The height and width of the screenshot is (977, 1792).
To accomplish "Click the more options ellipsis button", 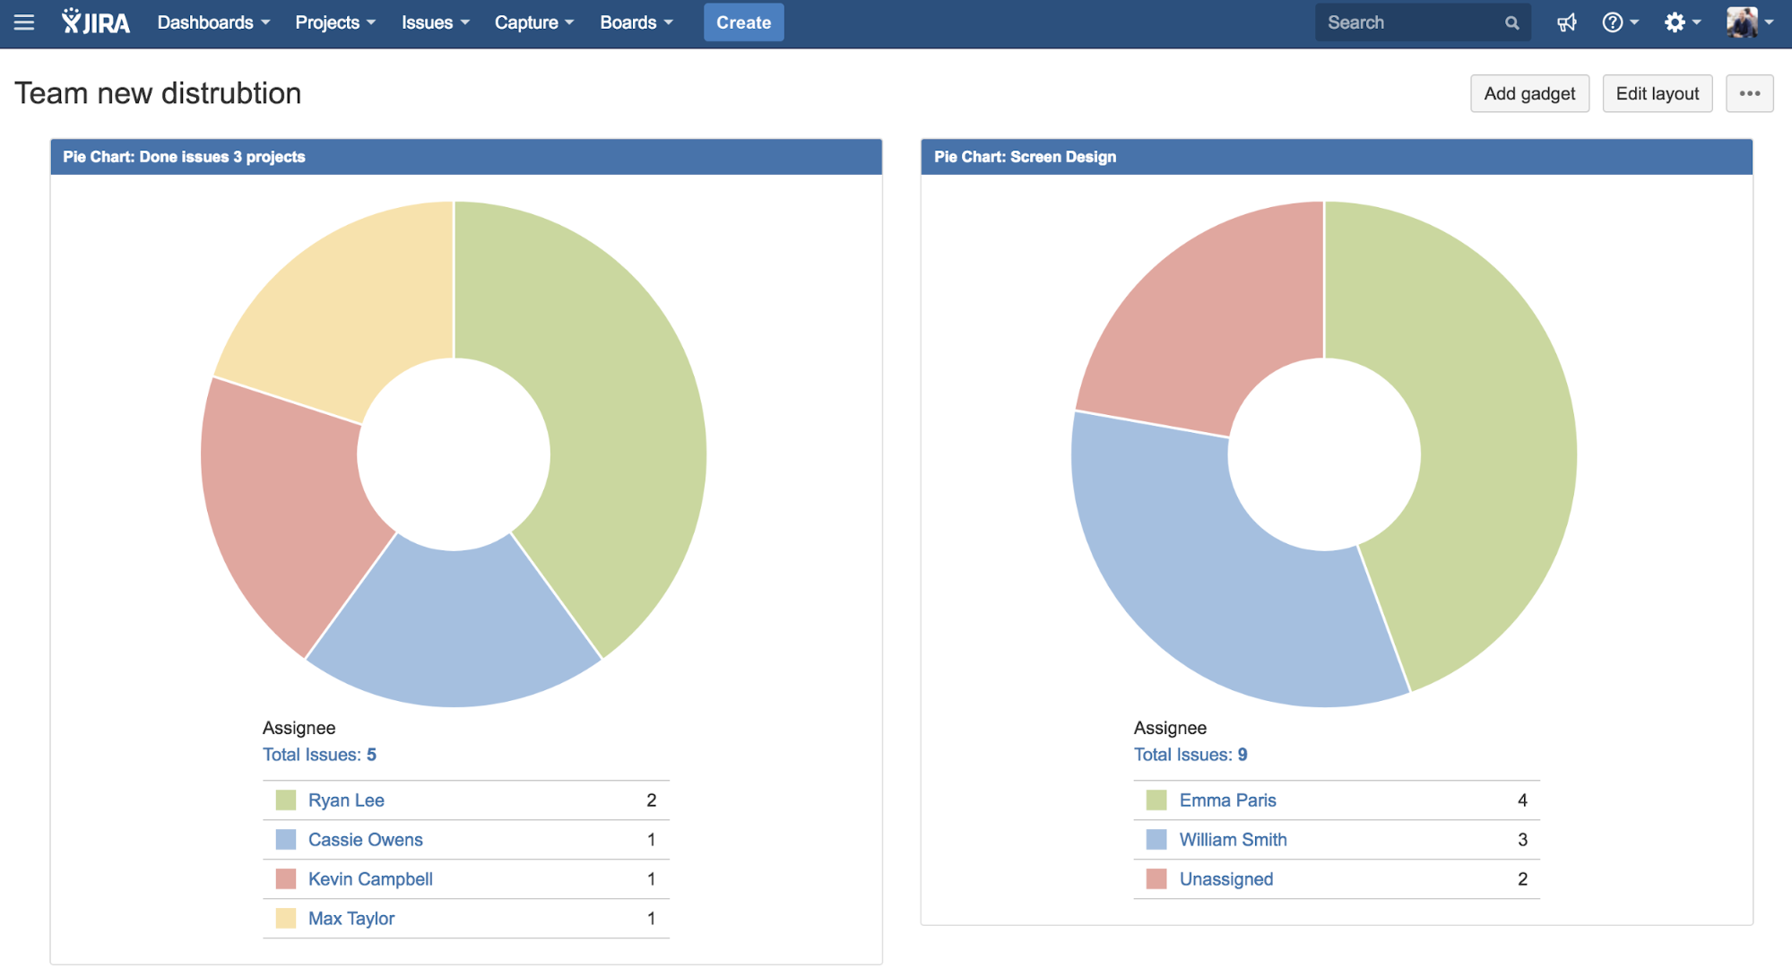I will [x=1749, y=93].
